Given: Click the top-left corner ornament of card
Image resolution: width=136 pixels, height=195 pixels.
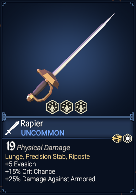Looking at the screenshot, I should point(4,4).
